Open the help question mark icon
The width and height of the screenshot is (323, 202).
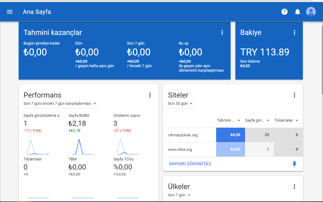pyautogui.click(x=284, y=12)
